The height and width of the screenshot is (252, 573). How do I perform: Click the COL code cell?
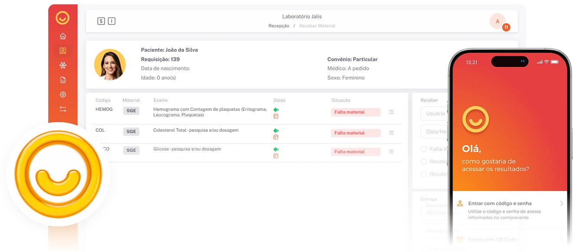(100, 130)
